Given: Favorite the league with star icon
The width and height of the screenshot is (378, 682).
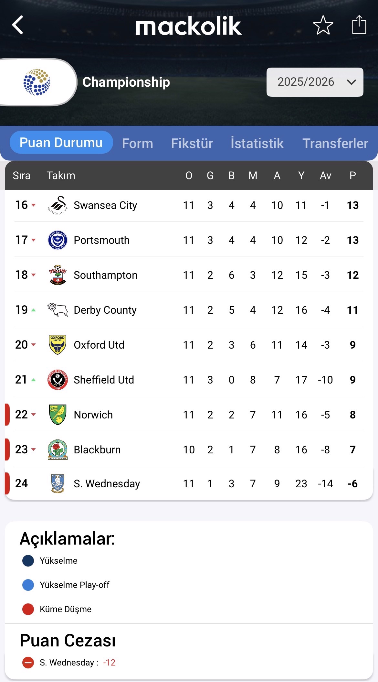Looking at the screenshot, I should click(323, 25).
